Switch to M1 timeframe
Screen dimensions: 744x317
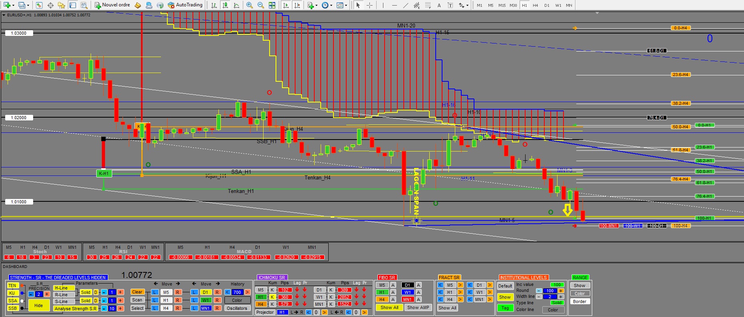point(480,5)
